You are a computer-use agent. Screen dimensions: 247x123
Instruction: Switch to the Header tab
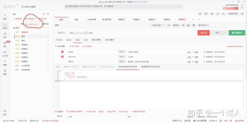59,40
